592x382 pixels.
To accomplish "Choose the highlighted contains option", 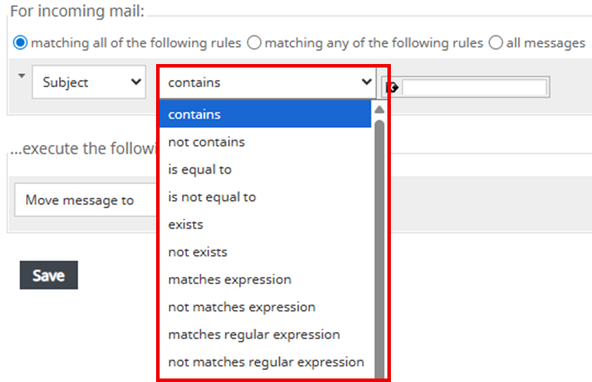I will (265, 114).
